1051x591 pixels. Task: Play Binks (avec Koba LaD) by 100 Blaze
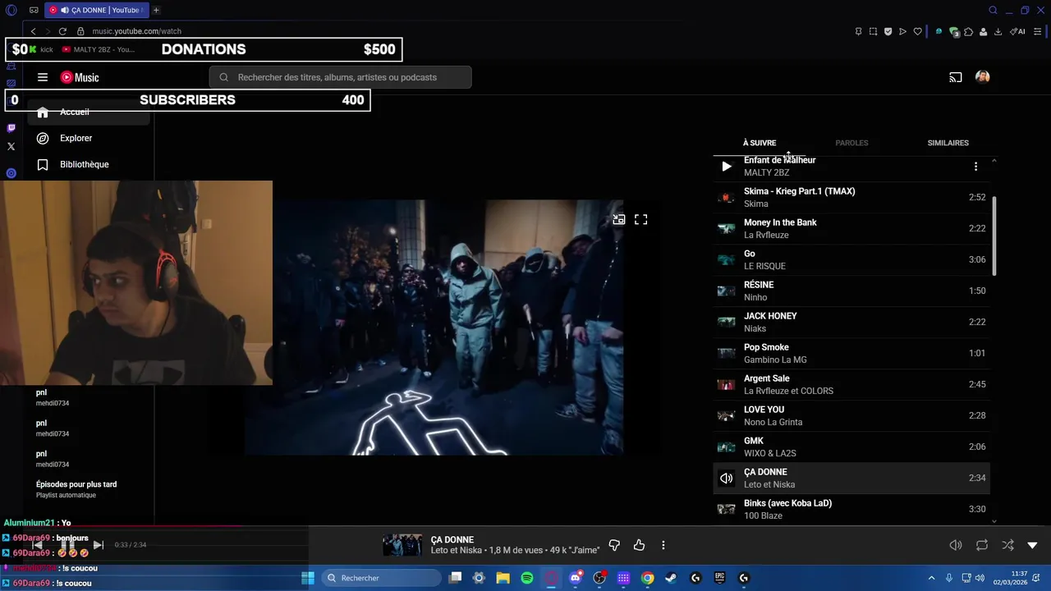click(x=851, y=509)
